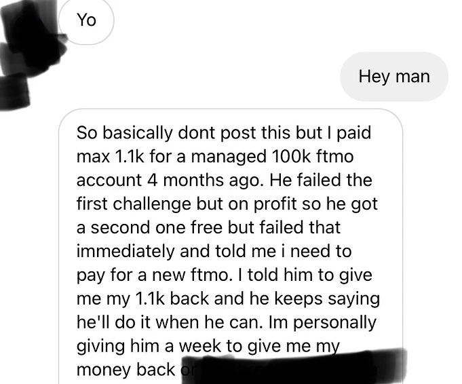Screen dimensions: 462x384
Task: Select the line "immediately and told me i need to"
Action: pyautogui.click(x=214, y=252)
